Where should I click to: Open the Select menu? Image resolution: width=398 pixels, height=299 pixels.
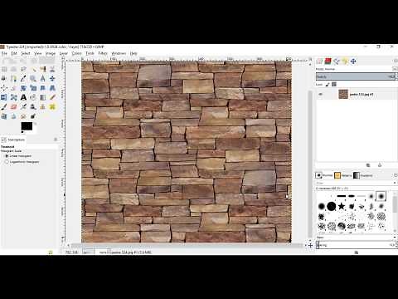[x=26, y=53]
